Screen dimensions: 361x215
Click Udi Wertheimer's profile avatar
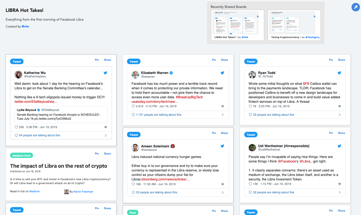click(x=252, y=148)
